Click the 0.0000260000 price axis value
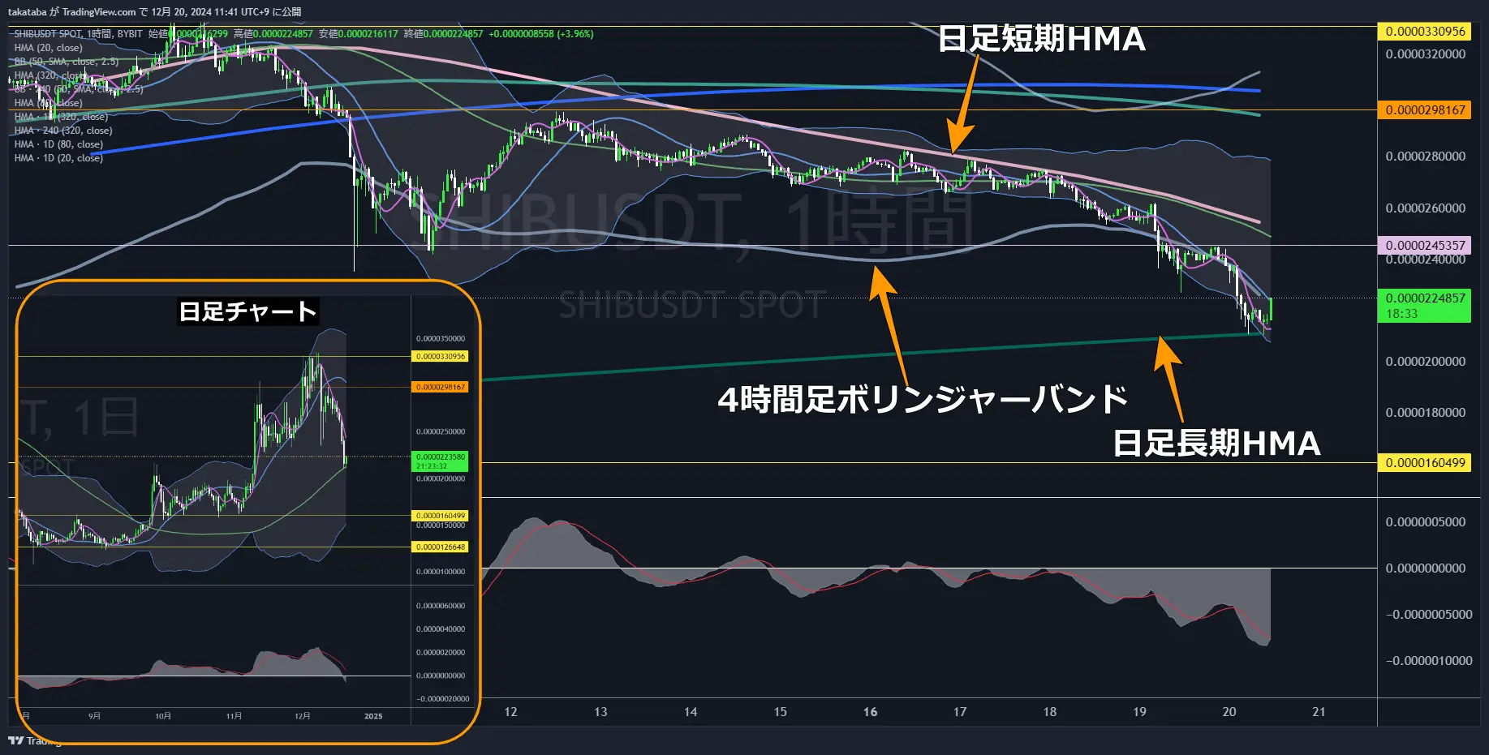Screen dimensions: 1489x755 tap(1425, 208)
